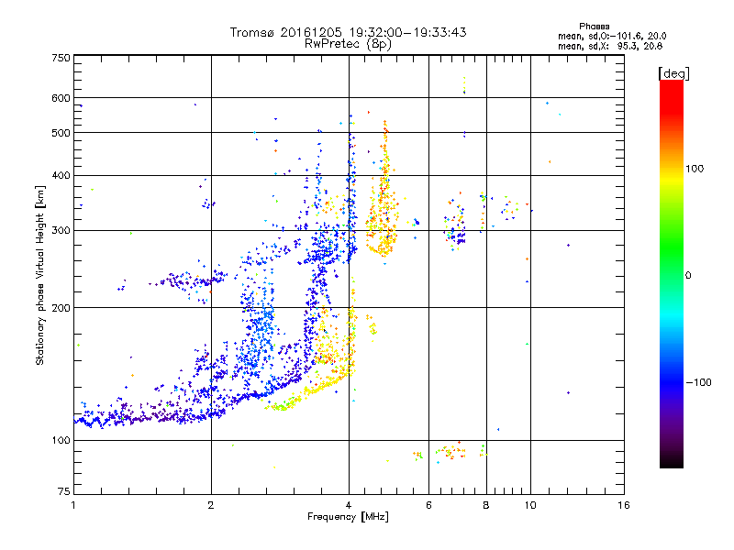Screen dimensions: 734x550
Task: Click the '16' x-axis tick label
Action: 624,505
